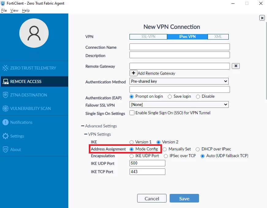Open the Failover SSL VPN dropdown
The height and width of the screenshot is (208, 267).
[179, 104]
